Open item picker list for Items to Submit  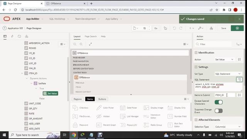click(239, 95)
